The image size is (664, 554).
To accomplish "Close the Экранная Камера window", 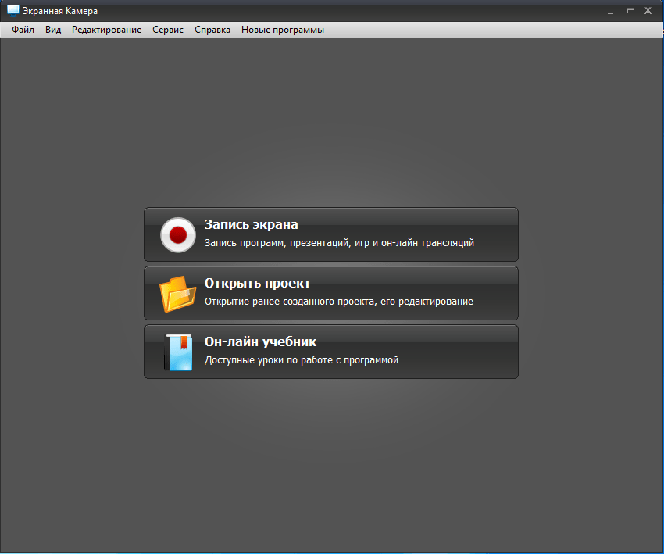I will pyautogui.click(x=648, y=11).
